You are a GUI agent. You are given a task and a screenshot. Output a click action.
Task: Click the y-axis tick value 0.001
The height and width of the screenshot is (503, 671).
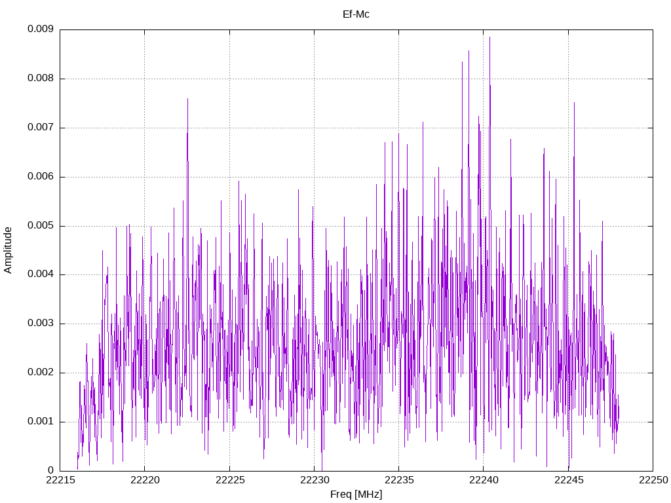click(41, 421)
